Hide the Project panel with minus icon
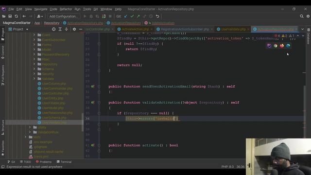Viewport: 311px width, 175px height. click(81, 29)
